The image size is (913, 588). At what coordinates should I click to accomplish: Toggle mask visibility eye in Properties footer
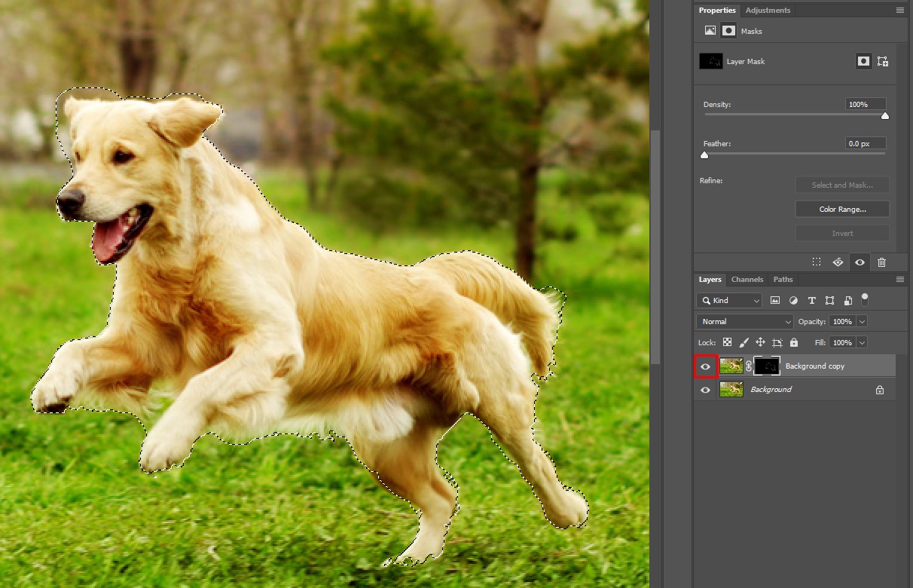tap(860, 262)
